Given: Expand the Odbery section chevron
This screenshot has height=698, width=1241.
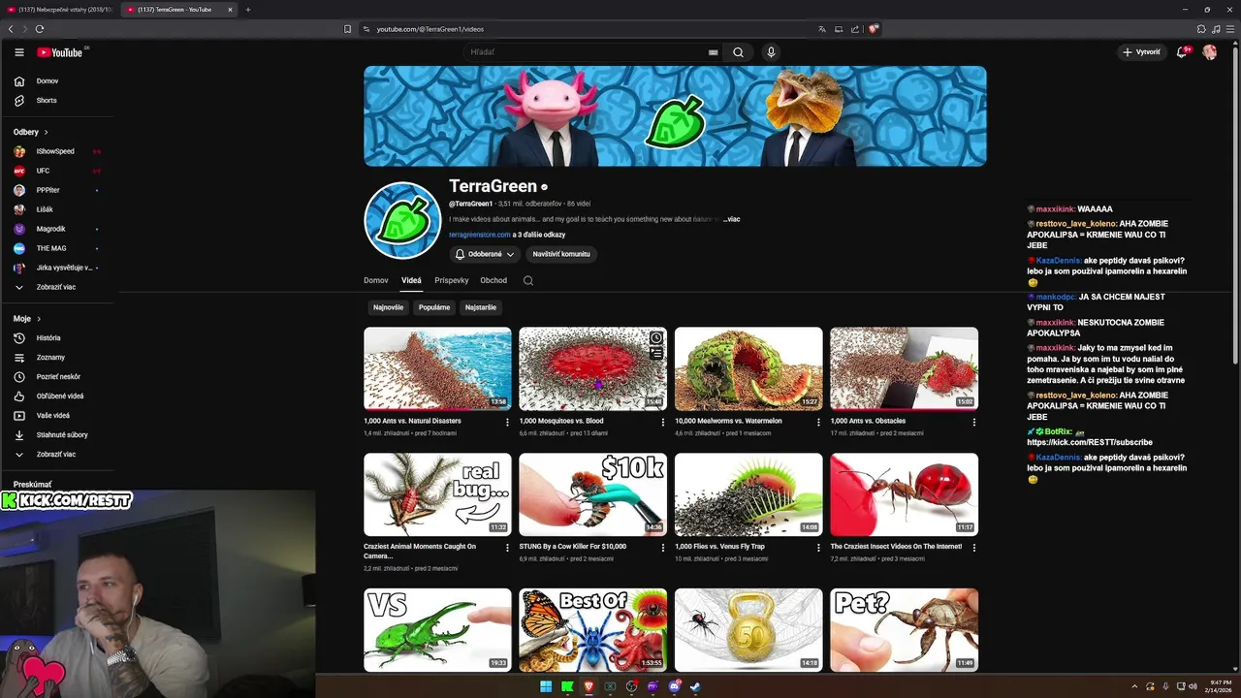Looking at the screenshot, I should pyautogui.click(x=46, y=132).
